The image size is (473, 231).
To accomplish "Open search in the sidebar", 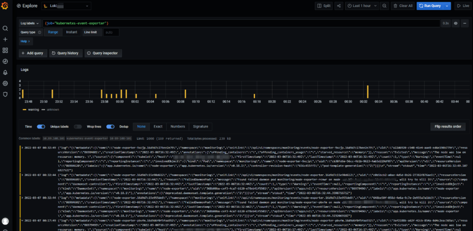I will point(5,28).
